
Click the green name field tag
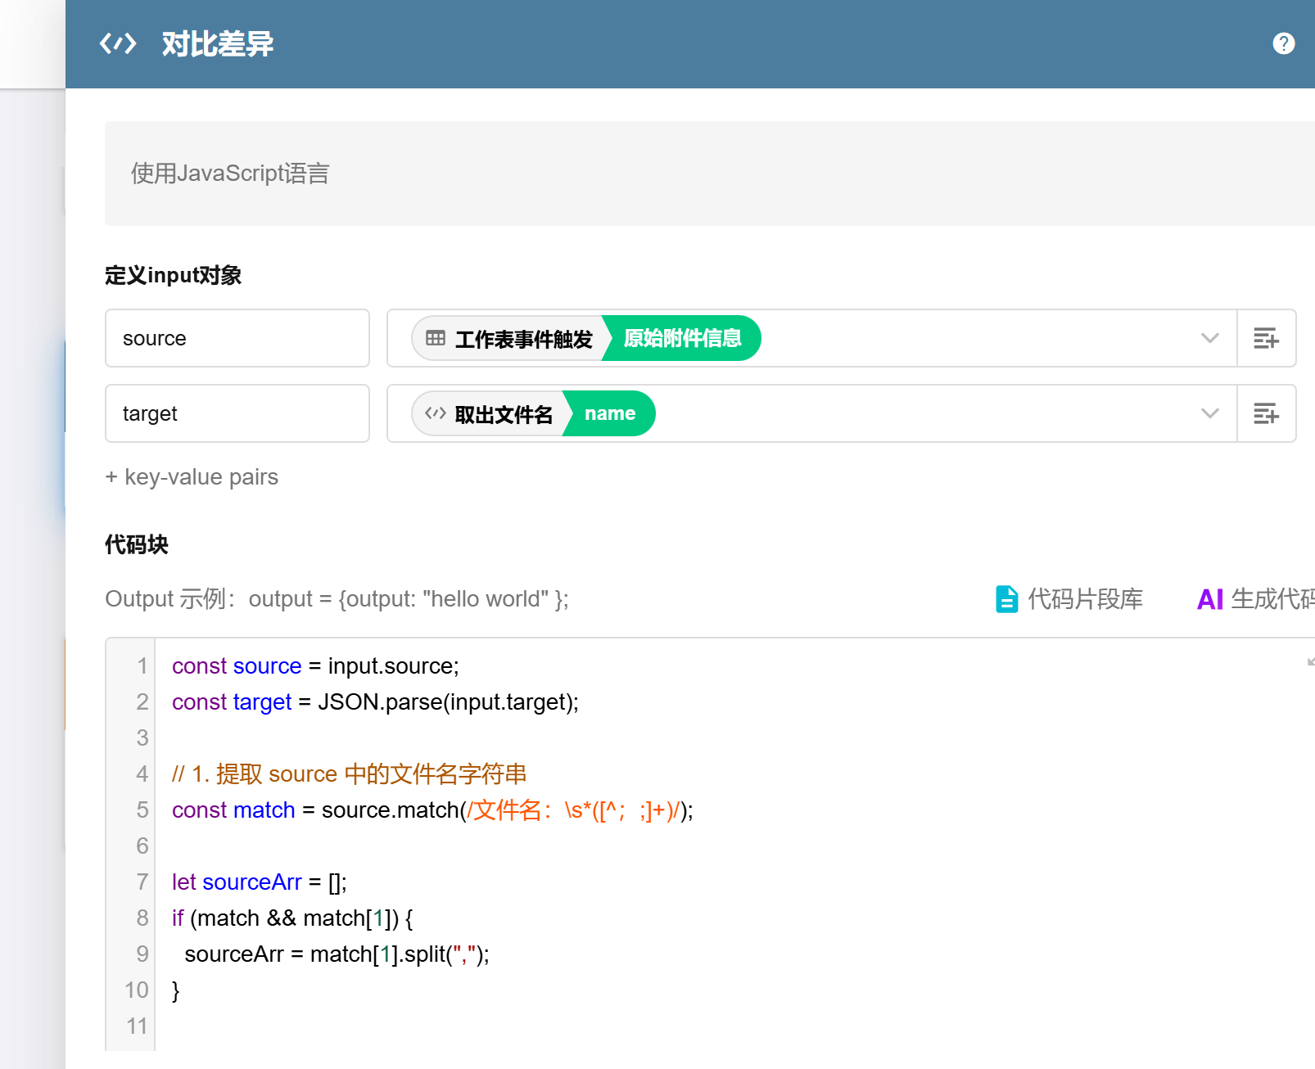[610, 413]
